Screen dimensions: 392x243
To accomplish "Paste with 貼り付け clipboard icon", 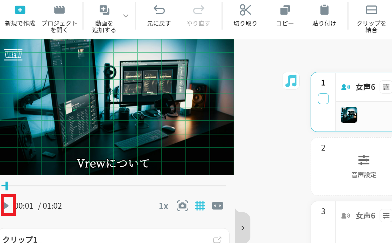I will (x=324, y=10).
